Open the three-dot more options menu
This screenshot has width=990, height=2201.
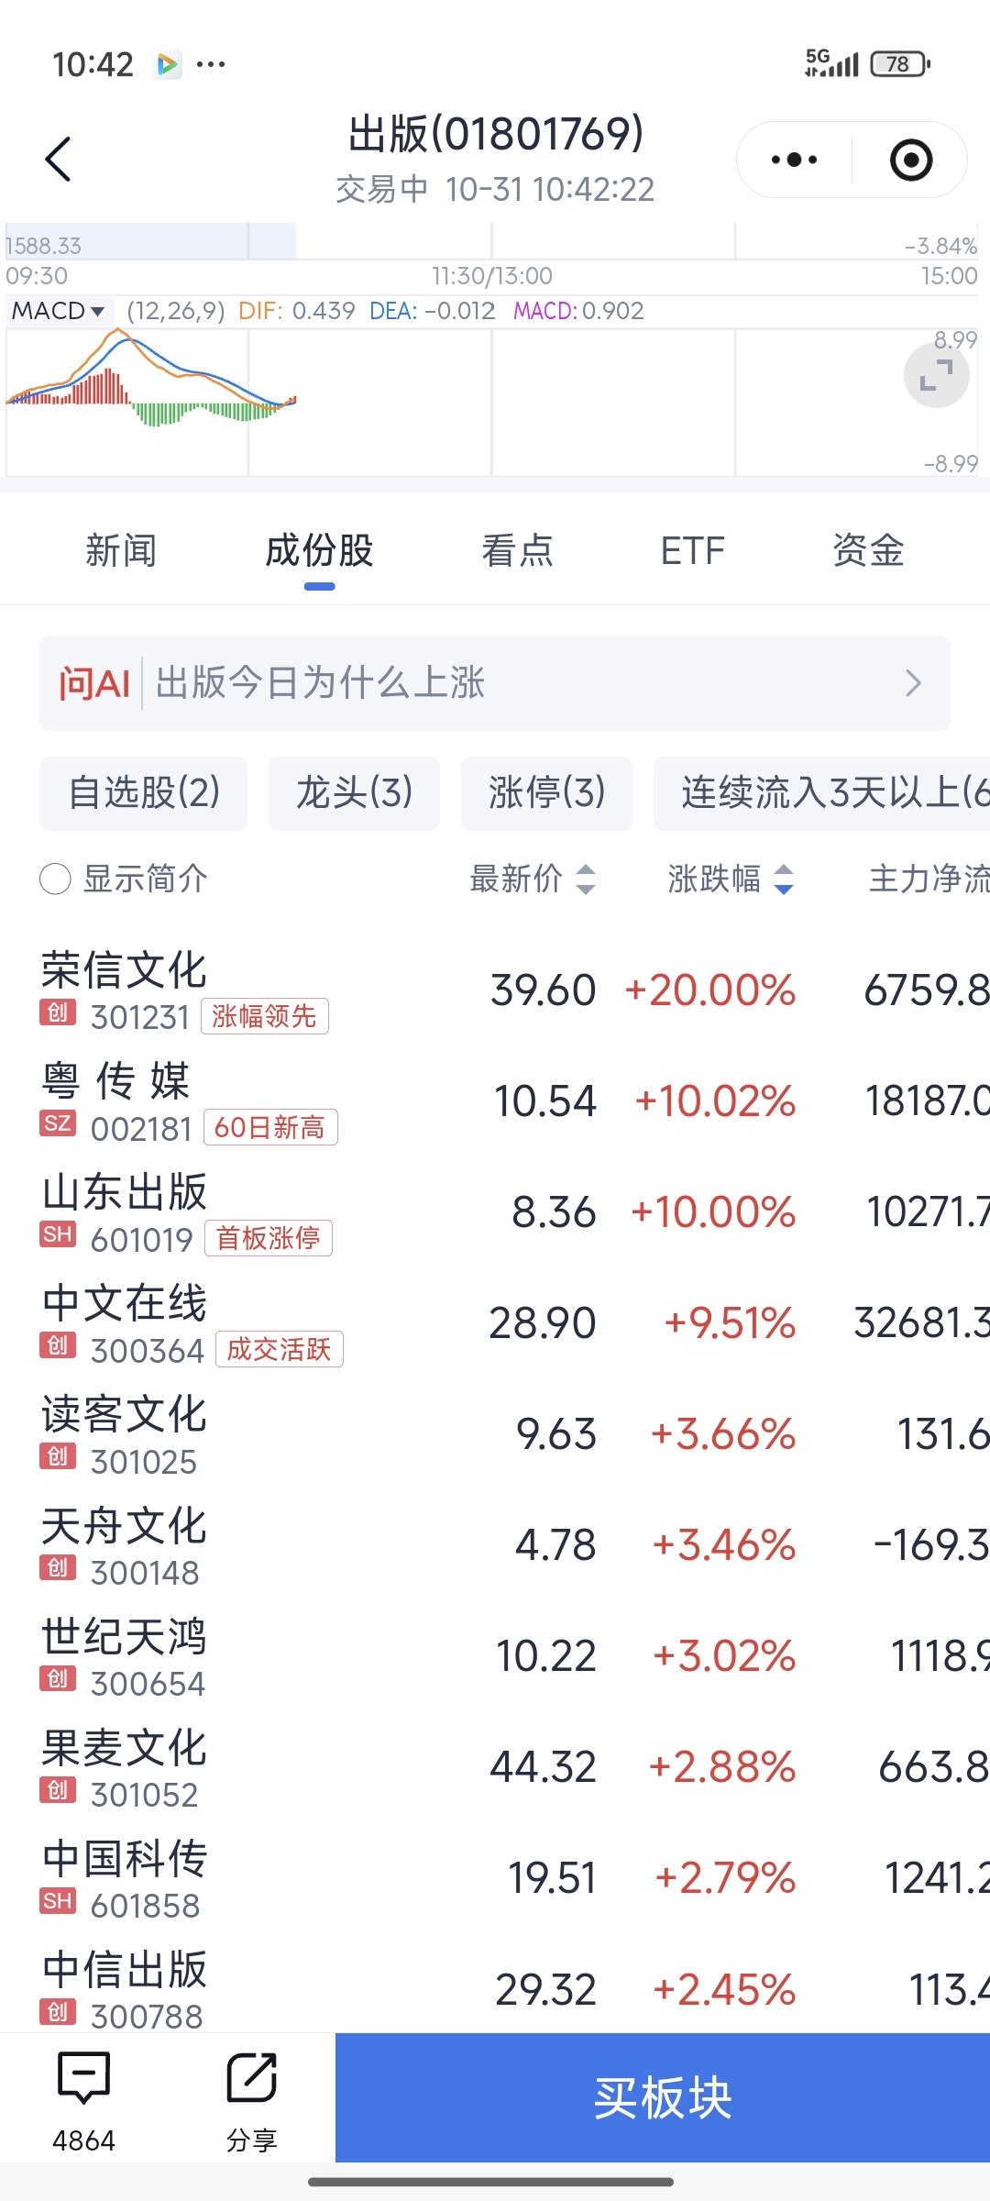point(794,160)
